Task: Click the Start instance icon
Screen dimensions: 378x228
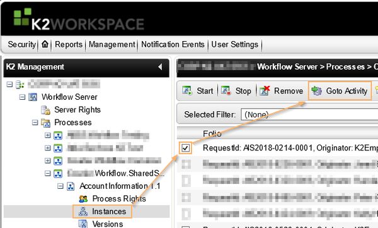Action: click(187, 91)
